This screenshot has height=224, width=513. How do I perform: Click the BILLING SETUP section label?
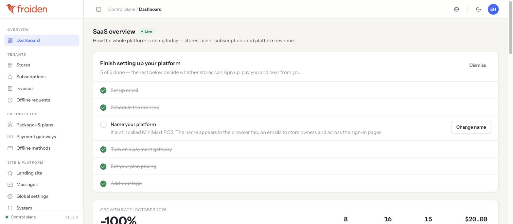pos(22,114)
